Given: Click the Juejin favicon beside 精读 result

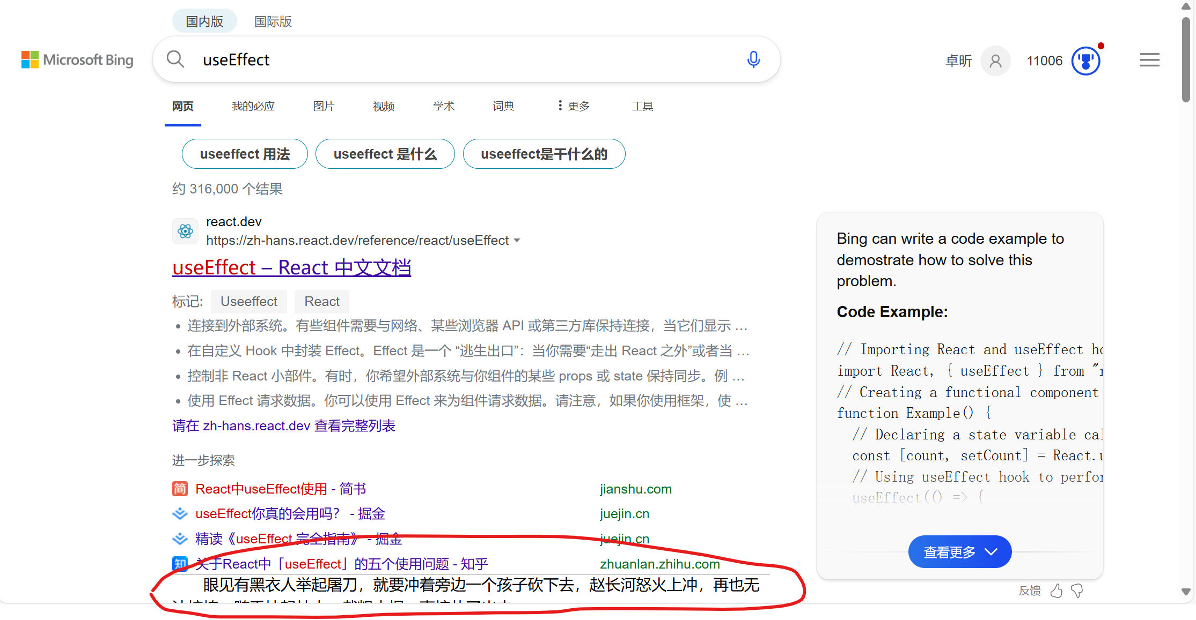Looking at the screenshot, I should tap(180, 539).
